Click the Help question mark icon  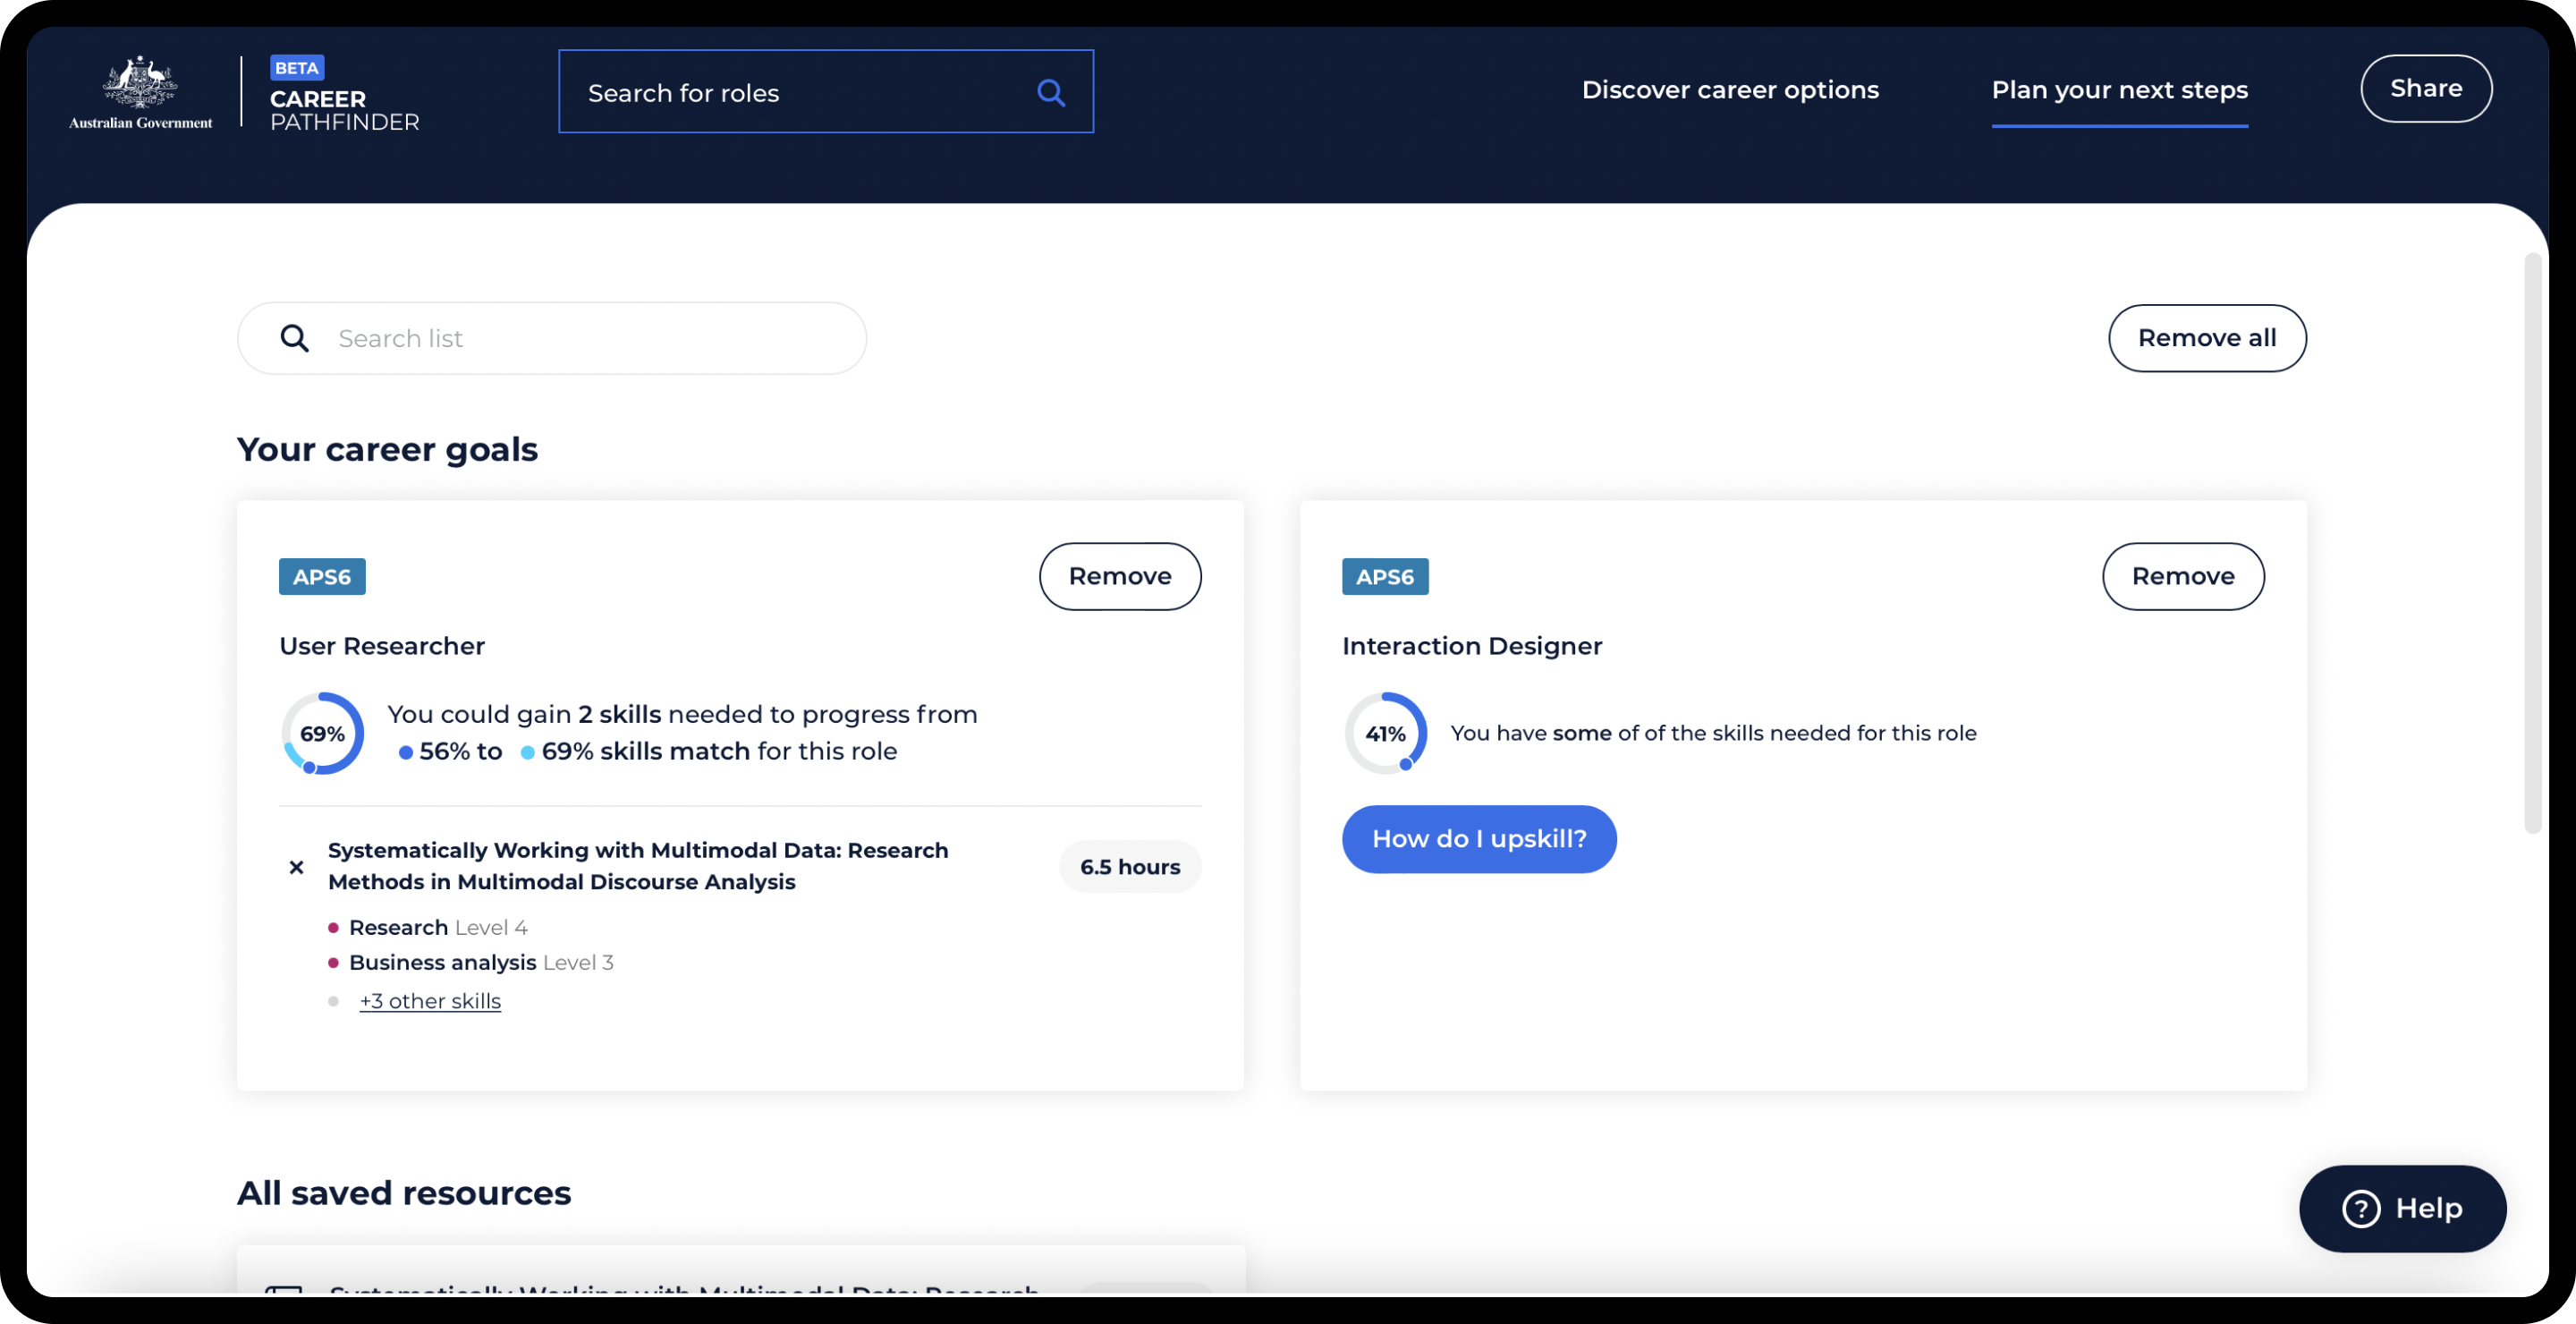pyautogui.click(x=2360, y=1208)
